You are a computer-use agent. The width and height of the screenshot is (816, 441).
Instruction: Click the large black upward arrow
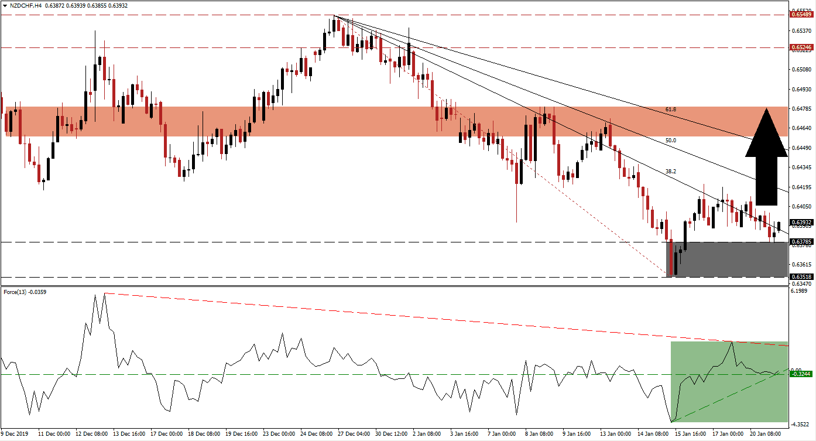point(766,157)
